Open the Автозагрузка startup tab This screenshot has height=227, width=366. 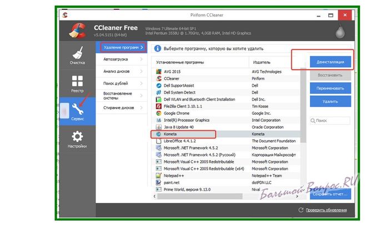[x=122, y=59]
